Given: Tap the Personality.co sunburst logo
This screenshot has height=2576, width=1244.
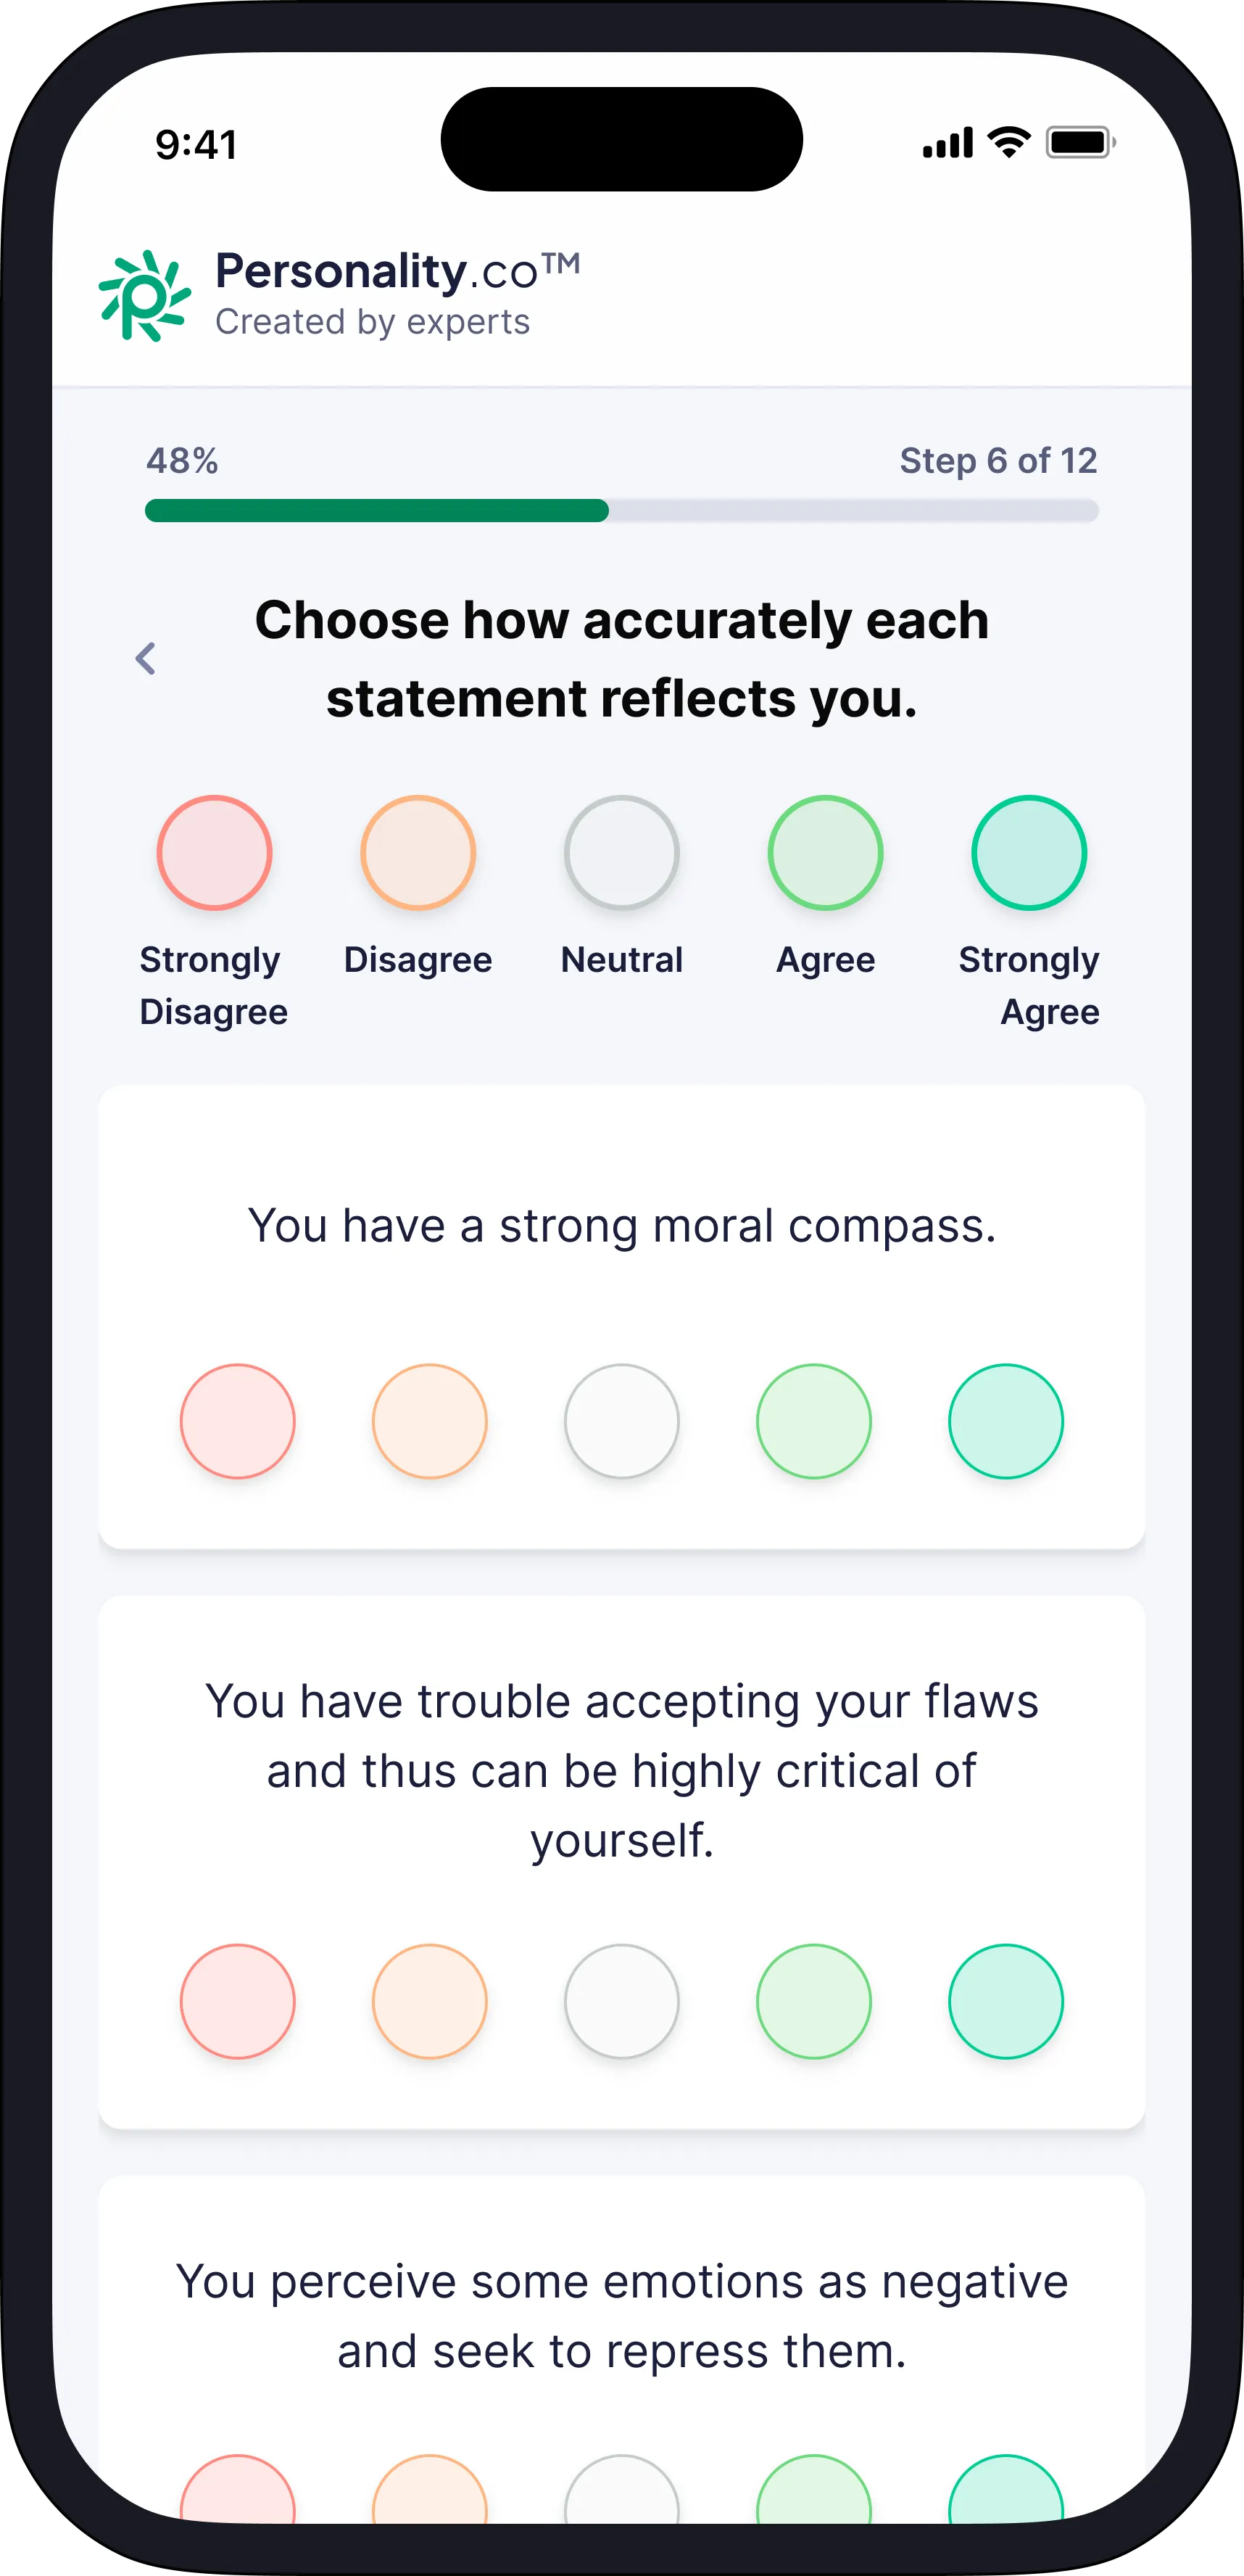Looking at the screenshot, I should [144, 295].
